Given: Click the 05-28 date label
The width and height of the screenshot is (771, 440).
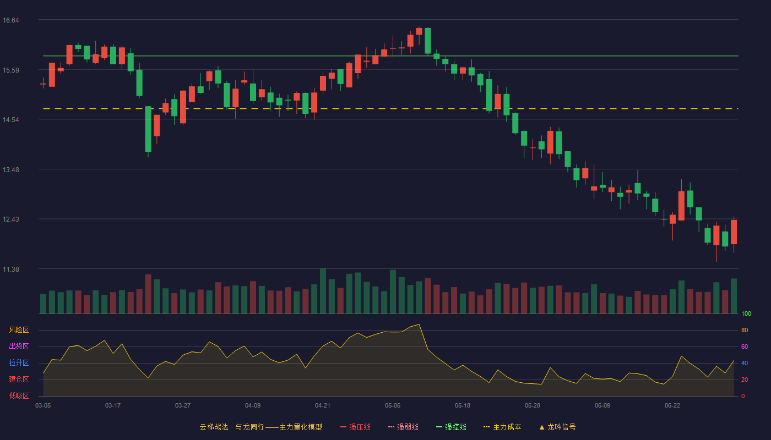Looking at the screenshot, I should coord(533,405).
